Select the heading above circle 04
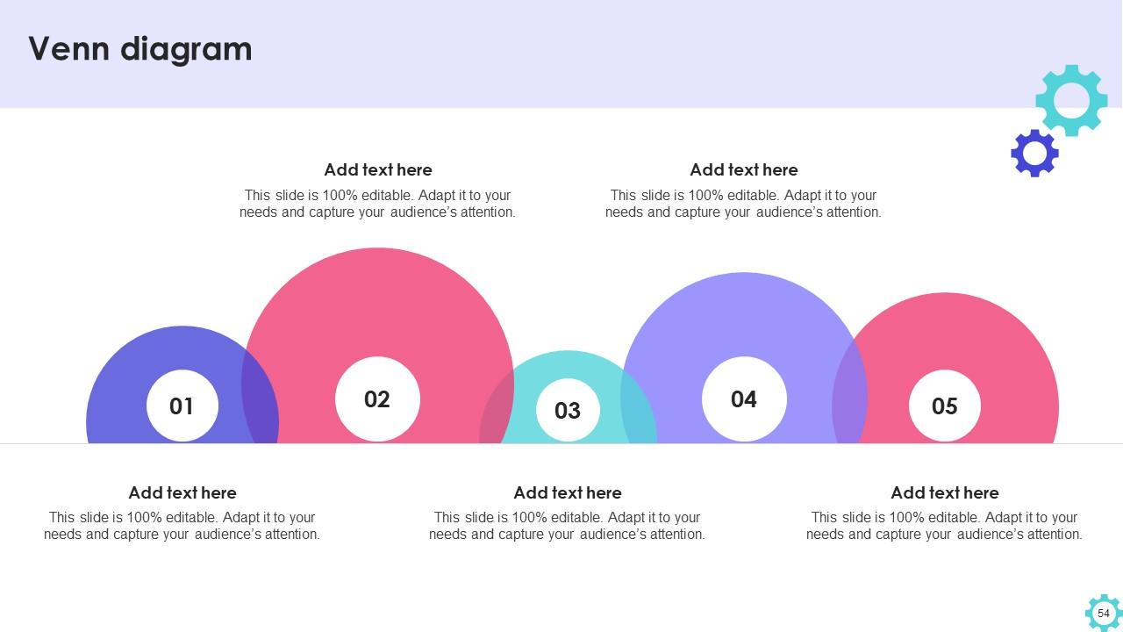 click(744, 169)
